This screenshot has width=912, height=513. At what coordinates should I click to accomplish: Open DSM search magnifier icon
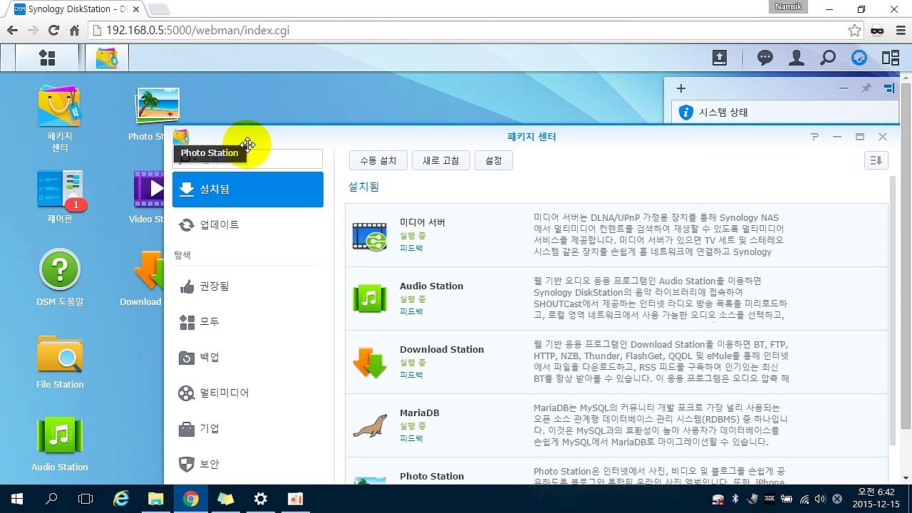828,58
